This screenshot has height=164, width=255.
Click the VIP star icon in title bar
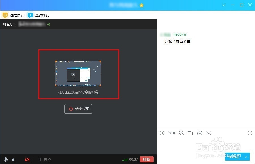[x=141, y=5]
